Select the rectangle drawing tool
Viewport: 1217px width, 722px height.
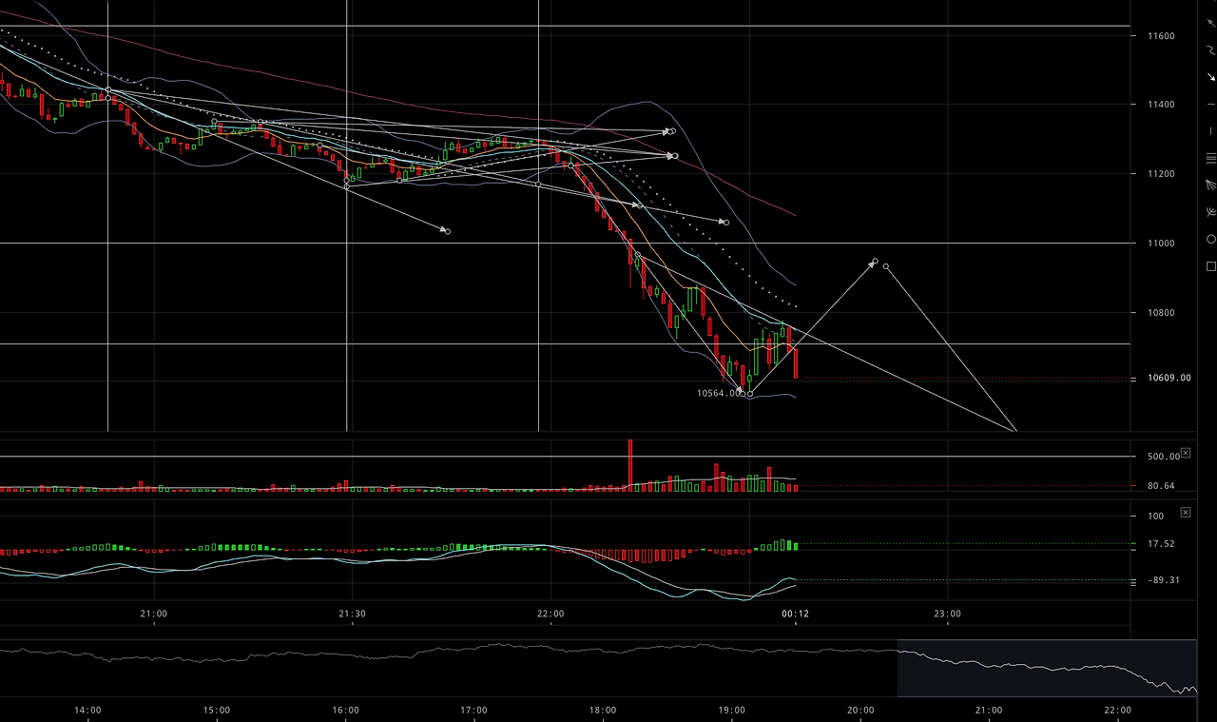point(1211,265)
